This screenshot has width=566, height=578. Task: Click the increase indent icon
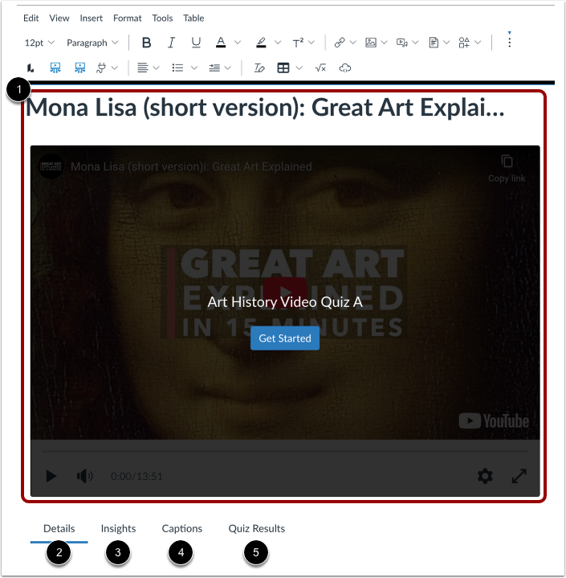(214, 68)
